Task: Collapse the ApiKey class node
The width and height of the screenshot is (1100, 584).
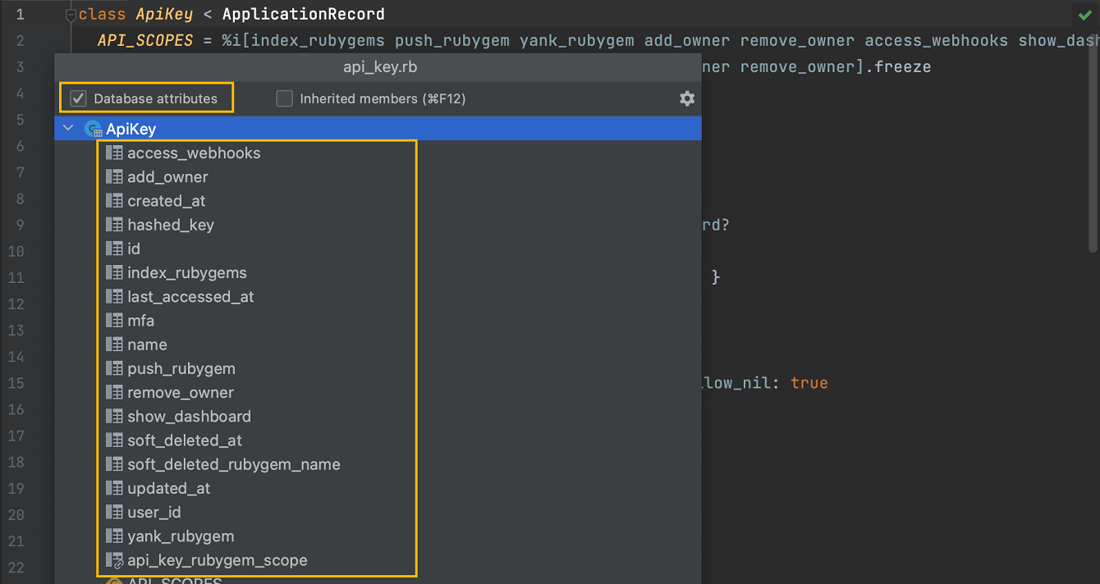Action: tap(68, 129)
